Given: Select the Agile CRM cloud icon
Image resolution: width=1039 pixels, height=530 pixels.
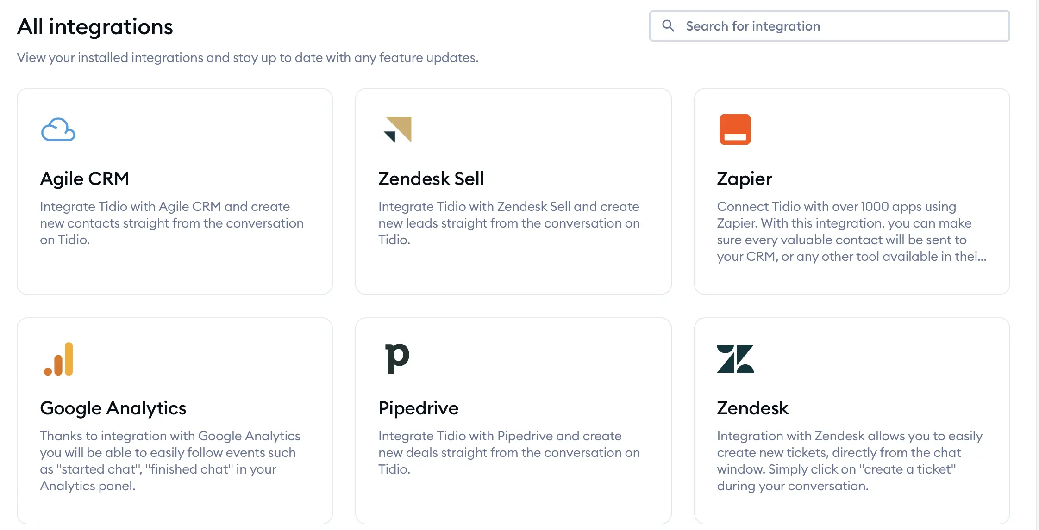Looking at the screenshot, I should 58,130.
